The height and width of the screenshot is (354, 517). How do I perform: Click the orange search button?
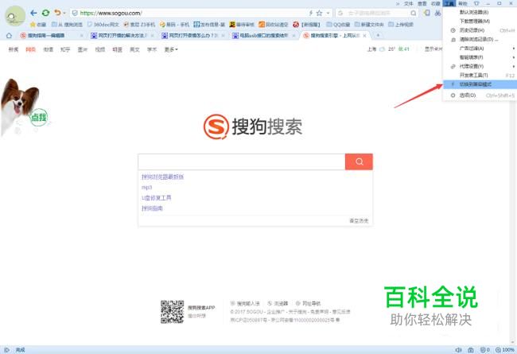point(359,161)
